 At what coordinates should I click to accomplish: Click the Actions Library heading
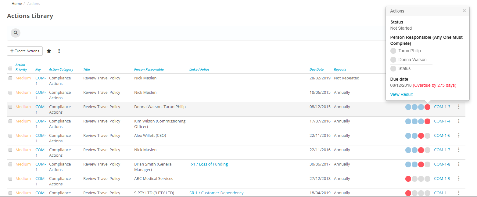click(30, 16)
